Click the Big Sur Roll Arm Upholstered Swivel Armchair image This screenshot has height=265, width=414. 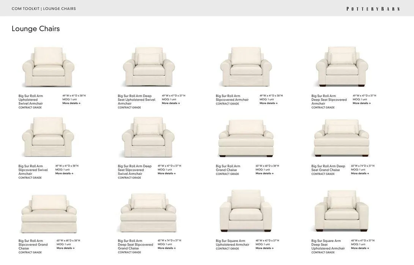(x=48, y=67)
